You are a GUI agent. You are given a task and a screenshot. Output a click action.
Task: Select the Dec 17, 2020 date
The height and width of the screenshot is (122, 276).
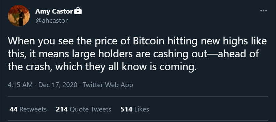[58, 85]
